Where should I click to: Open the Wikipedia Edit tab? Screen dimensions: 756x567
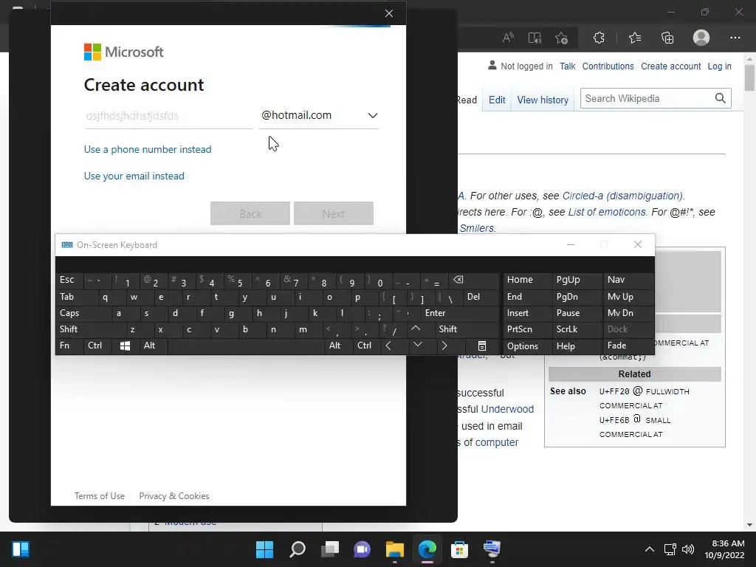click(497, 100)
